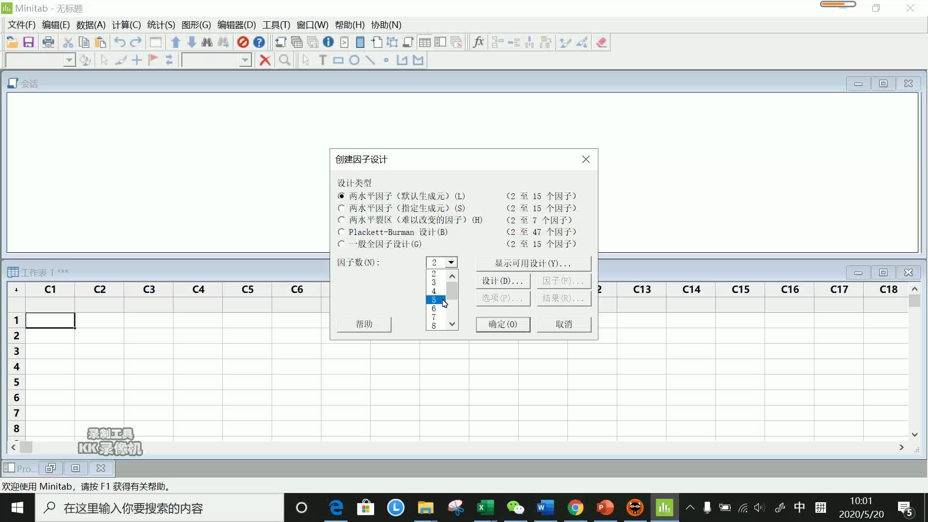Scroll down in factor number list

(452, 325)
